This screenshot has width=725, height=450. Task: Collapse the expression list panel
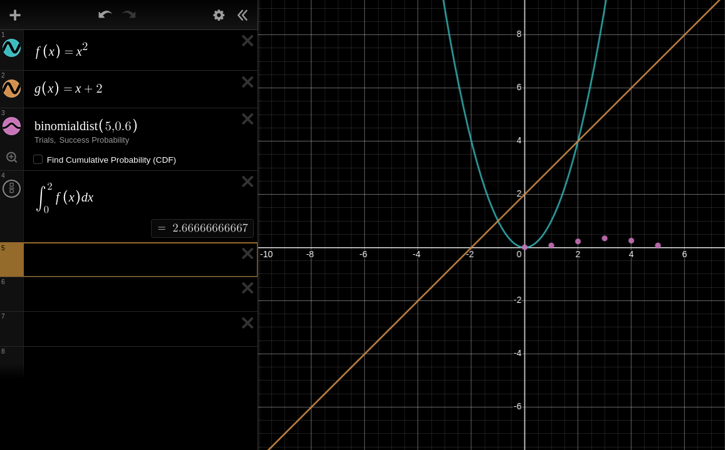[x=243, y=15]
